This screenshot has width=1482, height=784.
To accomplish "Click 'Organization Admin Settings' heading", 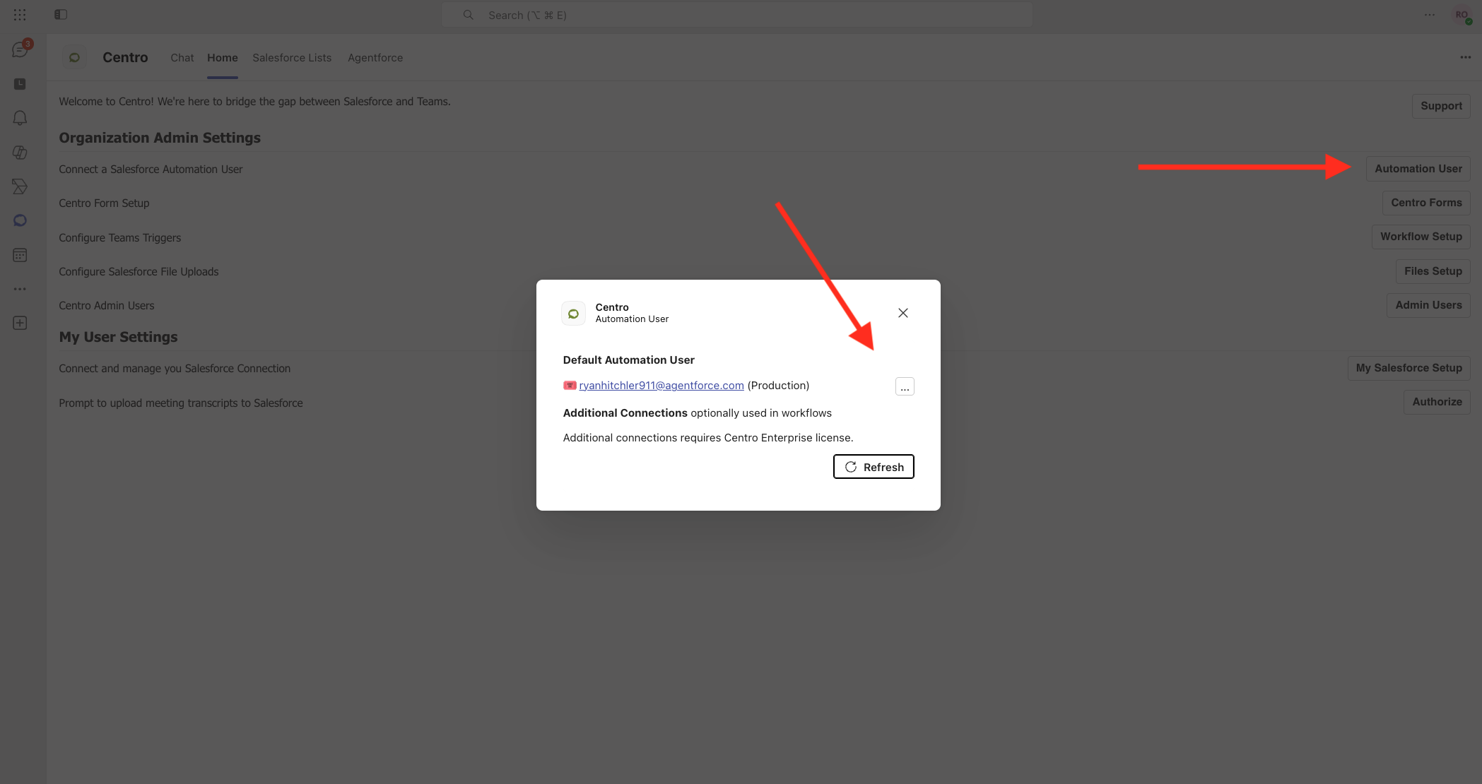I will click(160, 138).
